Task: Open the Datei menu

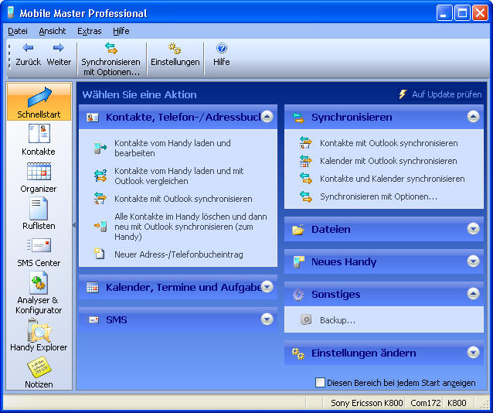Action: pyautogui.click(x=18, y=31)
